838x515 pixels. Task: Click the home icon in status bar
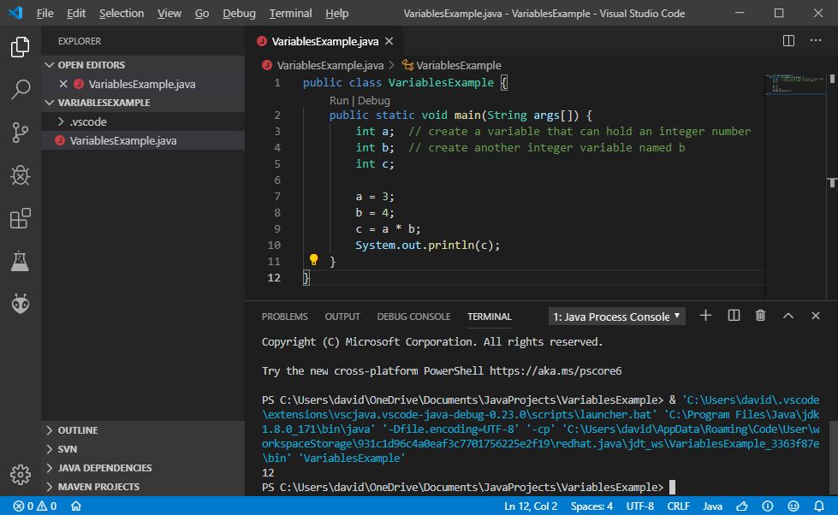pos(76,506)
